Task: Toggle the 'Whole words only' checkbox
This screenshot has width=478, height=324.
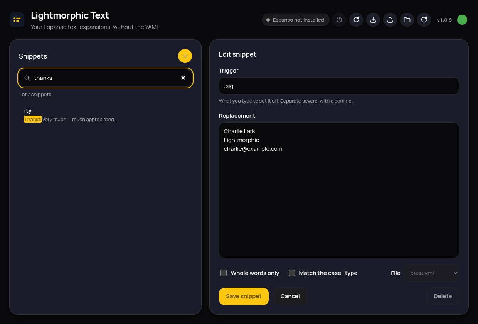Action: (x=224, y=273)
